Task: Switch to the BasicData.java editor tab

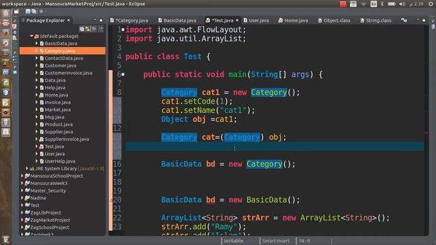Action: click(x=177, y=20)
